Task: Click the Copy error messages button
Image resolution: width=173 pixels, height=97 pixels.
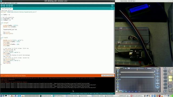Action: (108, 76)
